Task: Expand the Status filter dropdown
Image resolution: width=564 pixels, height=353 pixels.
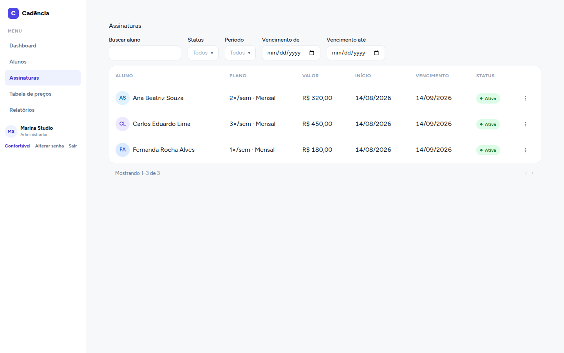Action: (x=203, y=53)
